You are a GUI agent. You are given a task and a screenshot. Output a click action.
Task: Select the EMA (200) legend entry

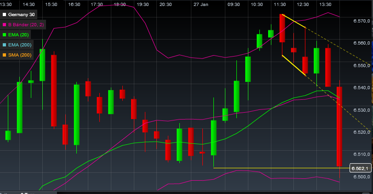[17, 45]
